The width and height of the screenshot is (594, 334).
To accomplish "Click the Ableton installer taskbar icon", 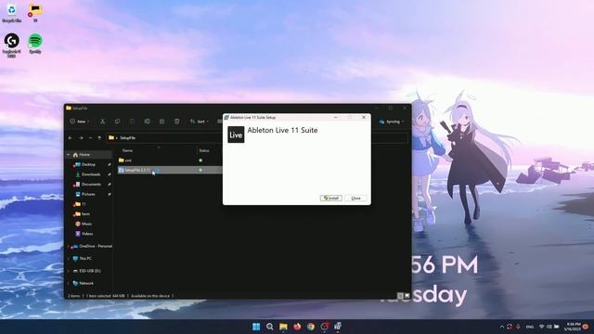I will [x=338, y=327].
